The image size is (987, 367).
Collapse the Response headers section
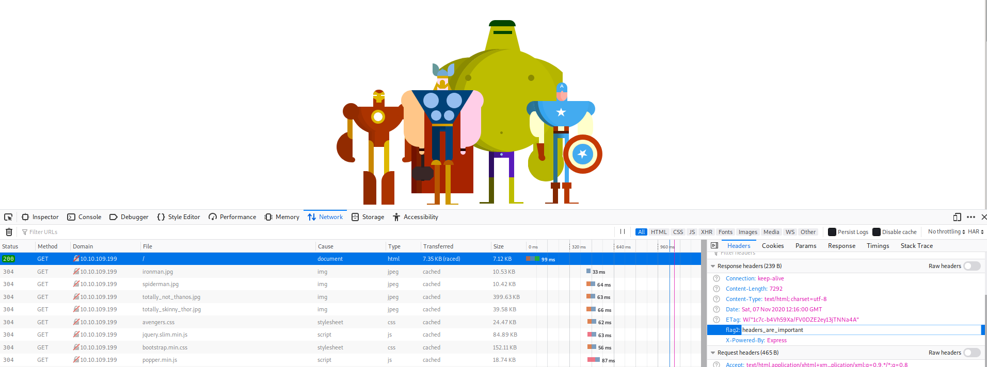click(713, 266)
